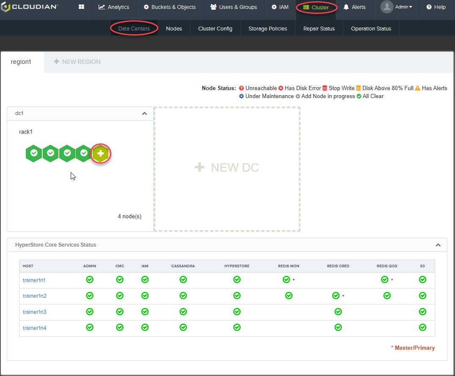The image size is (455, 376).
Task: Click trainer1n3 CASSANDRA status checkmark
Action: 183,312
